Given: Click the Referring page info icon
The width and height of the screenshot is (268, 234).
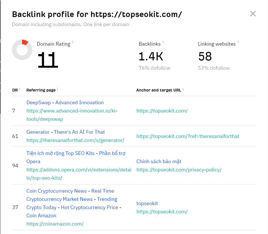Looking at the screenshot, I should [58, 89].
